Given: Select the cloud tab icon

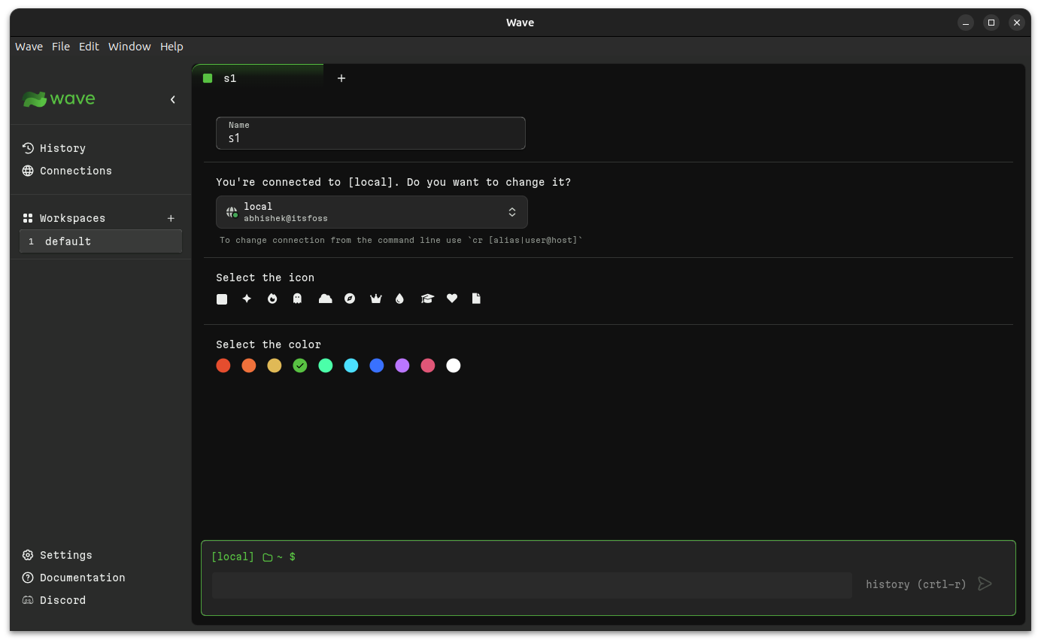Looking at the screenshot, I should [x=325, y=299].
